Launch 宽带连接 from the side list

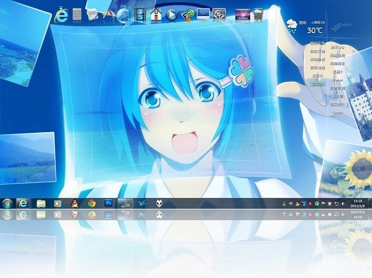click(x=318, y=68)
